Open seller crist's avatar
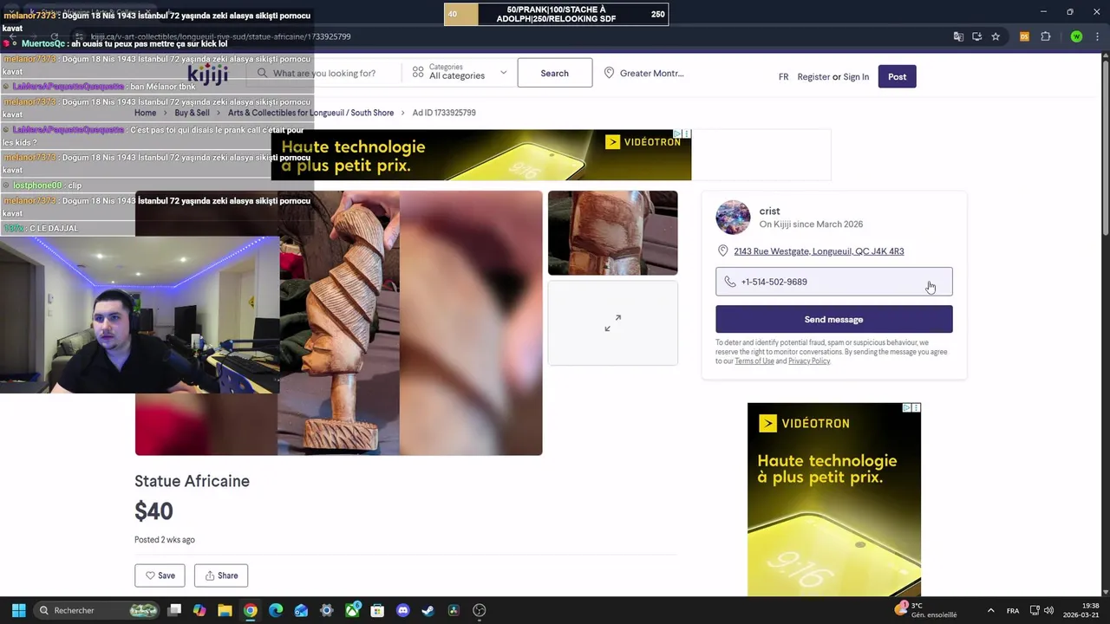This screenshot has width=1110, height=624. coord(733,218)
